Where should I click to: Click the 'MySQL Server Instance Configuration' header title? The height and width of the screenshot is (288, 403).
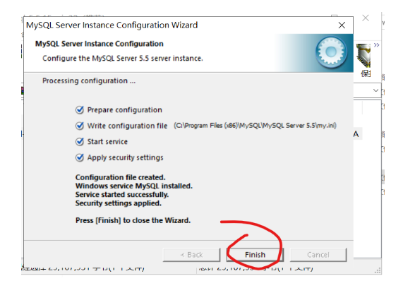click(100, 44)
